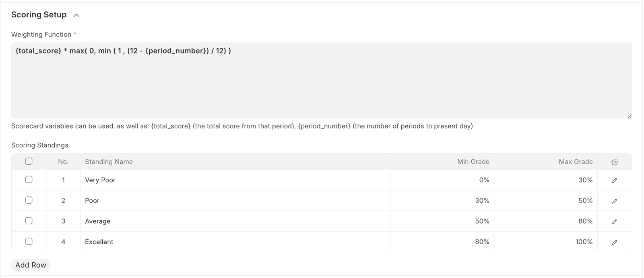Collapse the Scoring Setup section chevron
Screen dimensions: 644x278
(x=76, y=15)
